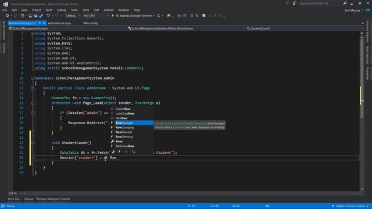This screenshot has height=209, width=372.
Task: Click the Save file icon
Action: [36, 16]
